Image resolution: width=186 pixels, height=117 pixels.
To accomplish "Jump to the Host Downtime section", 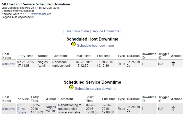I will 77,31.
